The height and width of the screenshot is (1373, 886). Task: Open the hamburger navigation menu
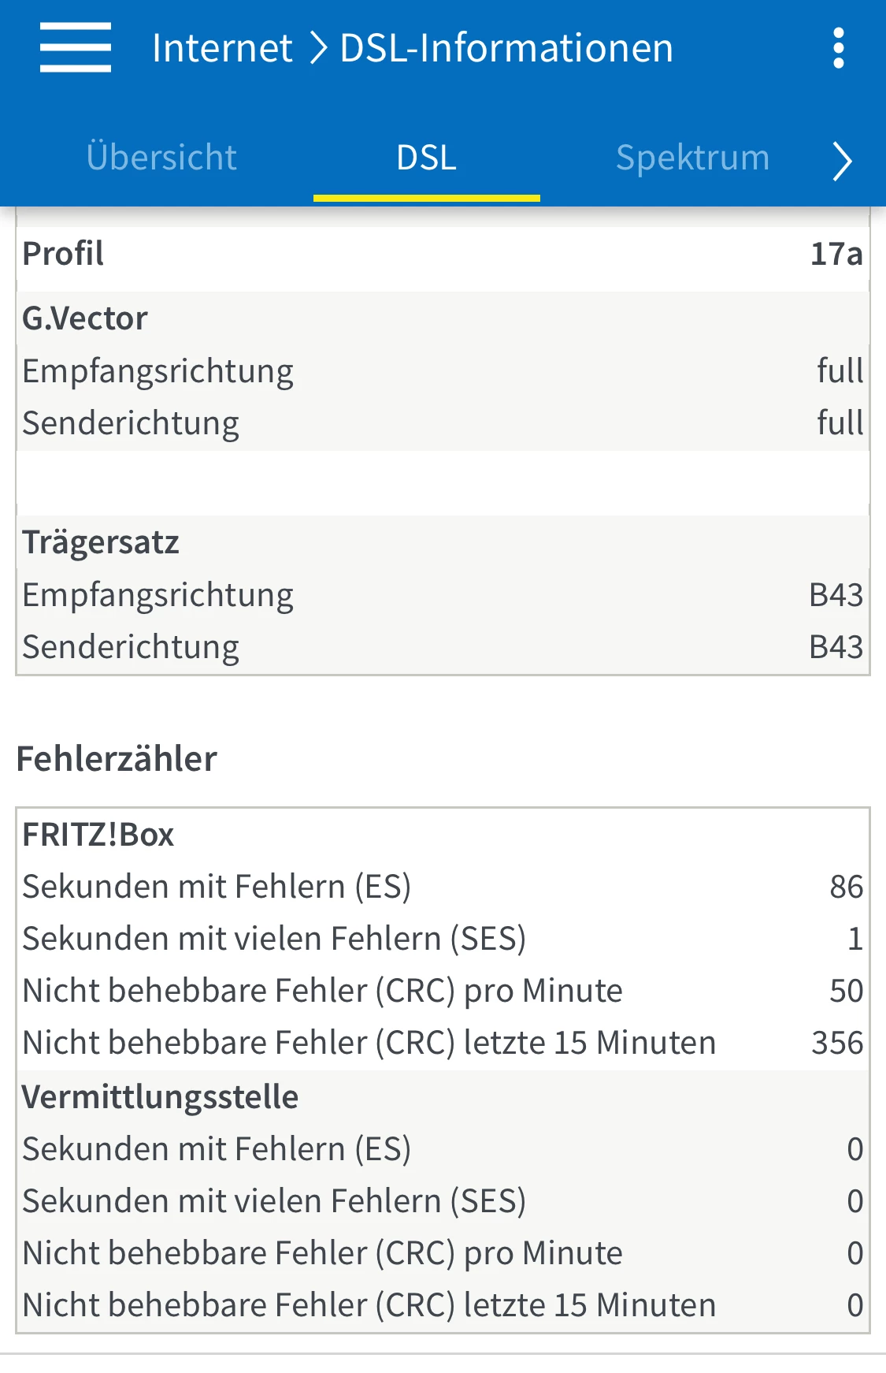pyautogui.click(x=76, y=48)
